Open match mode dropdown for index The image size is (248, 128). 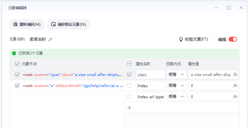point(177,86)
